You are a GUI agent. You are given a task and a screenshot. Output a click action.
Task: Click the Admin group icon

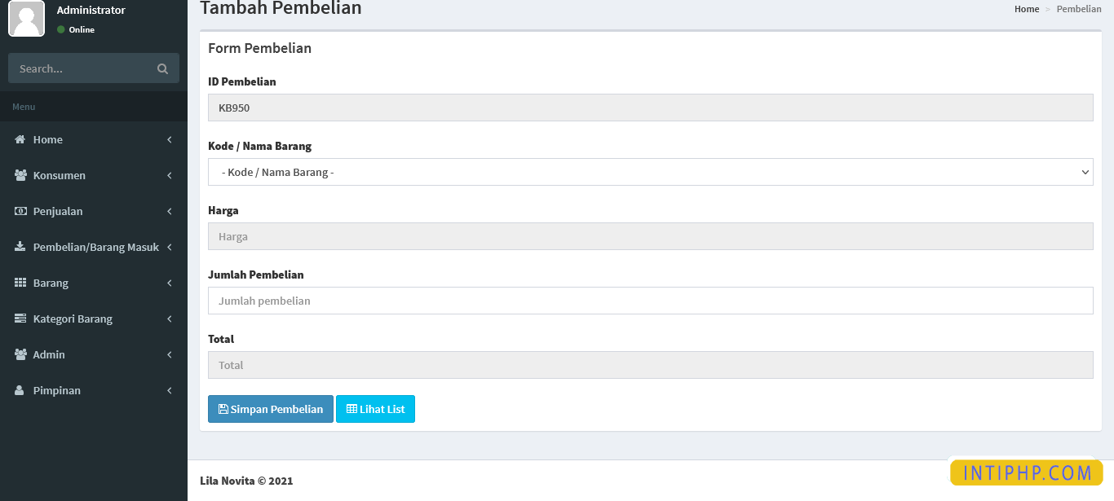click(x=20, y=355)
